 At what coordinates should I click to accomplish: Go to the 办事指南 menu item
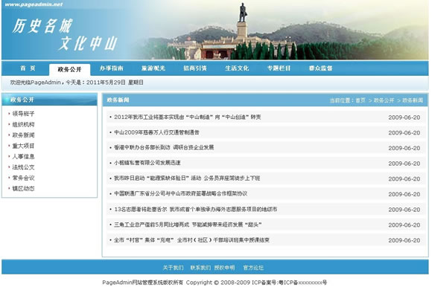click(111, 68)
